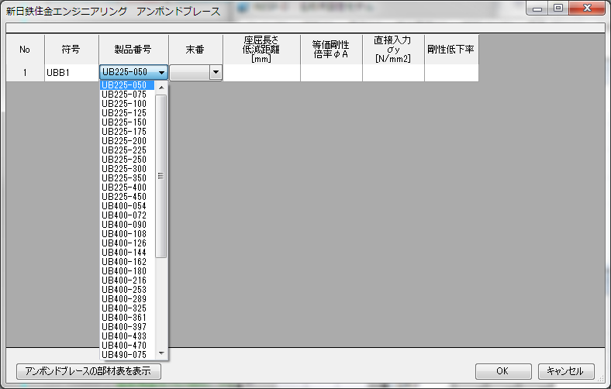Click the dropdown list scrollbar thumb
The width and height of the screenshot is (611, 389).
[x=161, y=176]
